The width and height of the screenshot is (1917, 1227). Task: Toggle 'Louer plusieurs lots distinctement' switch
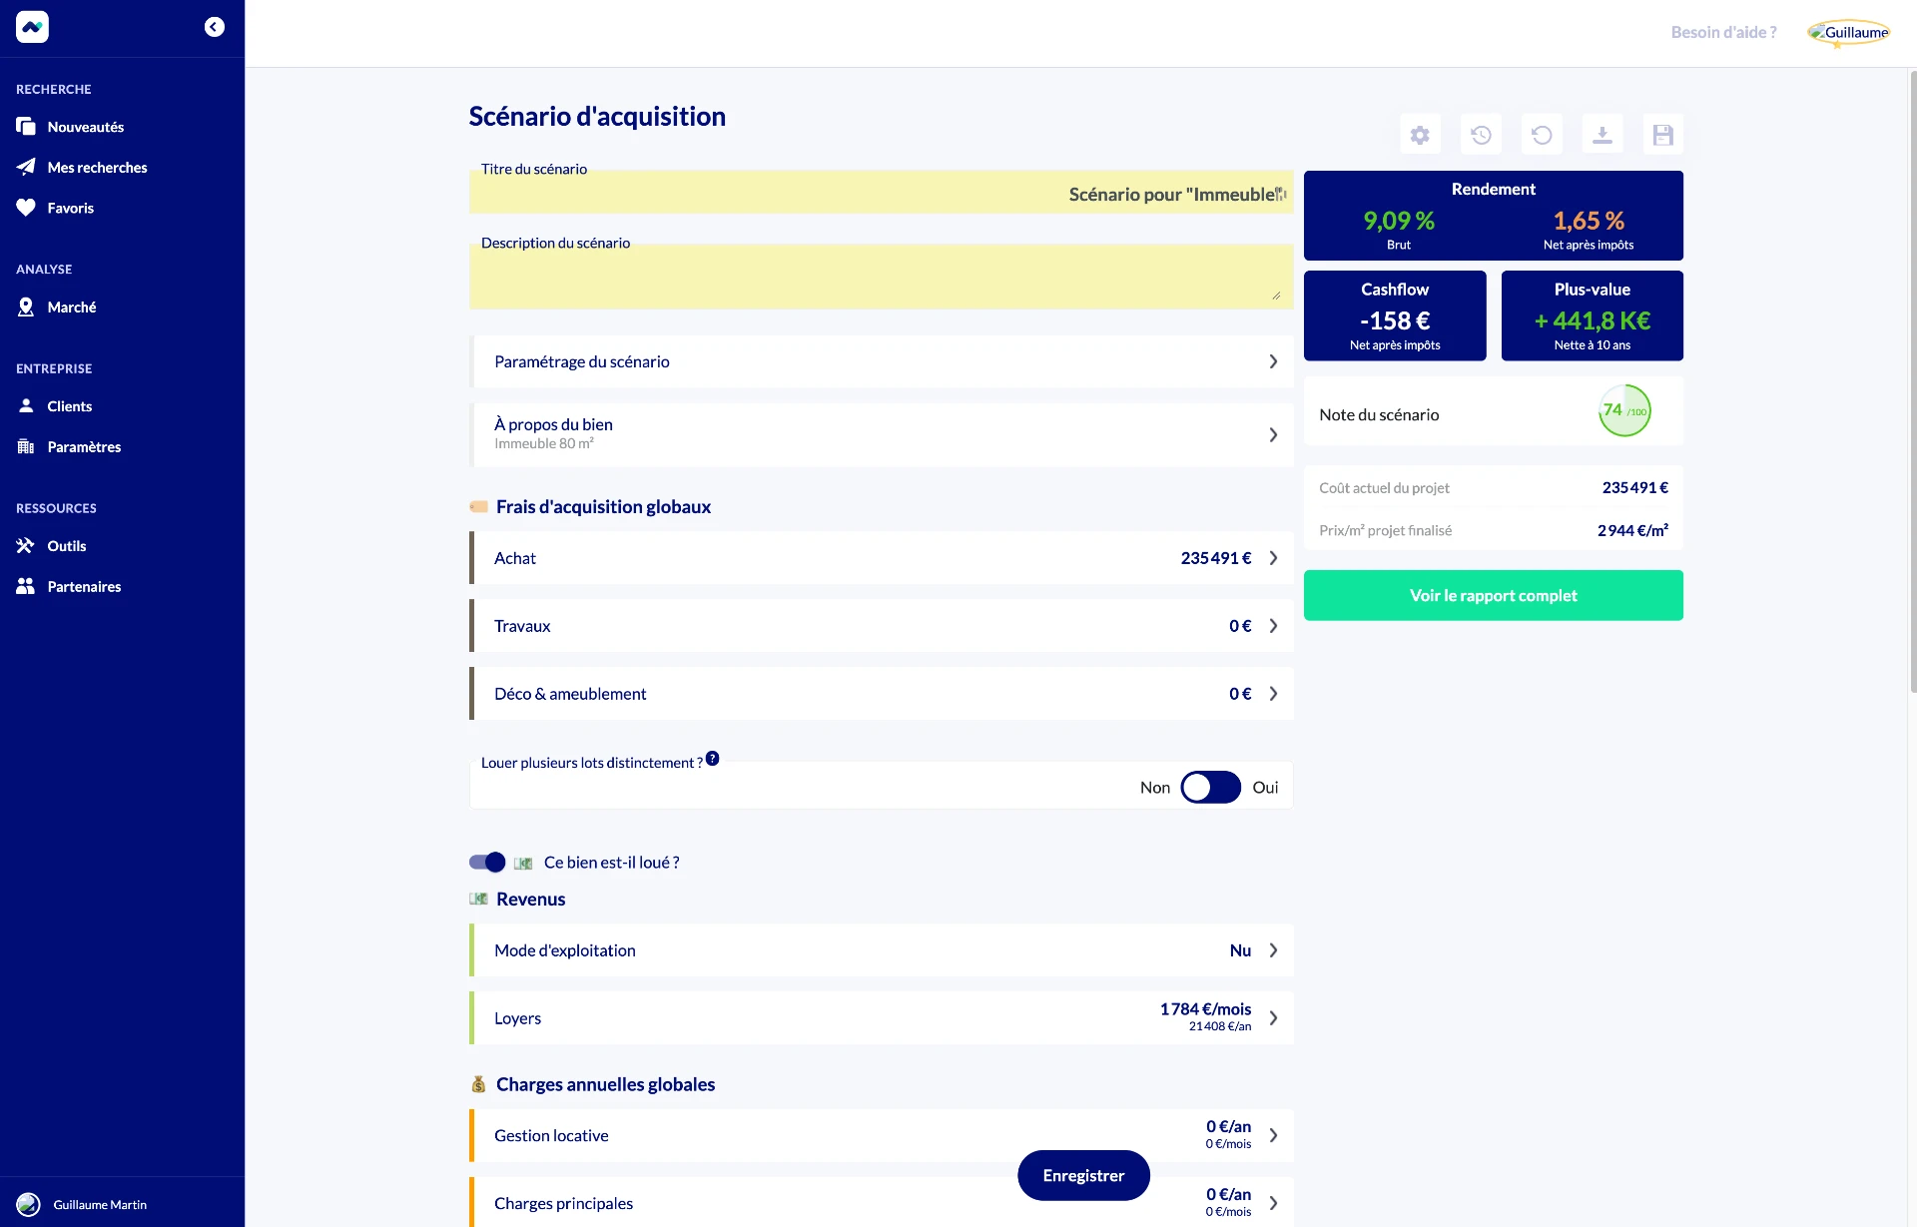point(1210,788)
